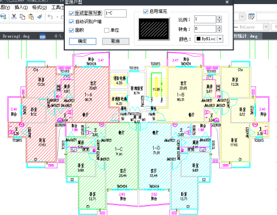The image size is (277, 215).
Task: Enable the 单位 checkbox
Action: point(106,30)
